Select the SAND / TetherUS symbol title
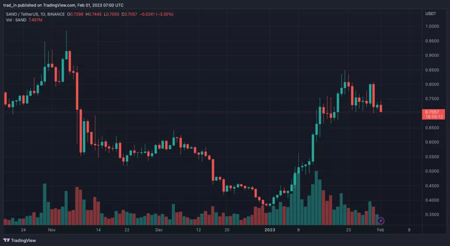The width and height of the screenshot is (450, 246). (22, 14)
